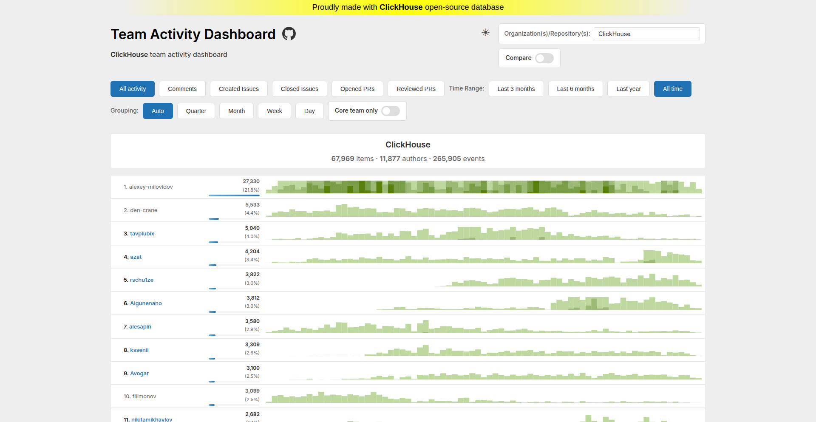Select the Closed Issues filter
Image resolution: width=816 pixels, height=422 pixels.
(x=300, y=89)
